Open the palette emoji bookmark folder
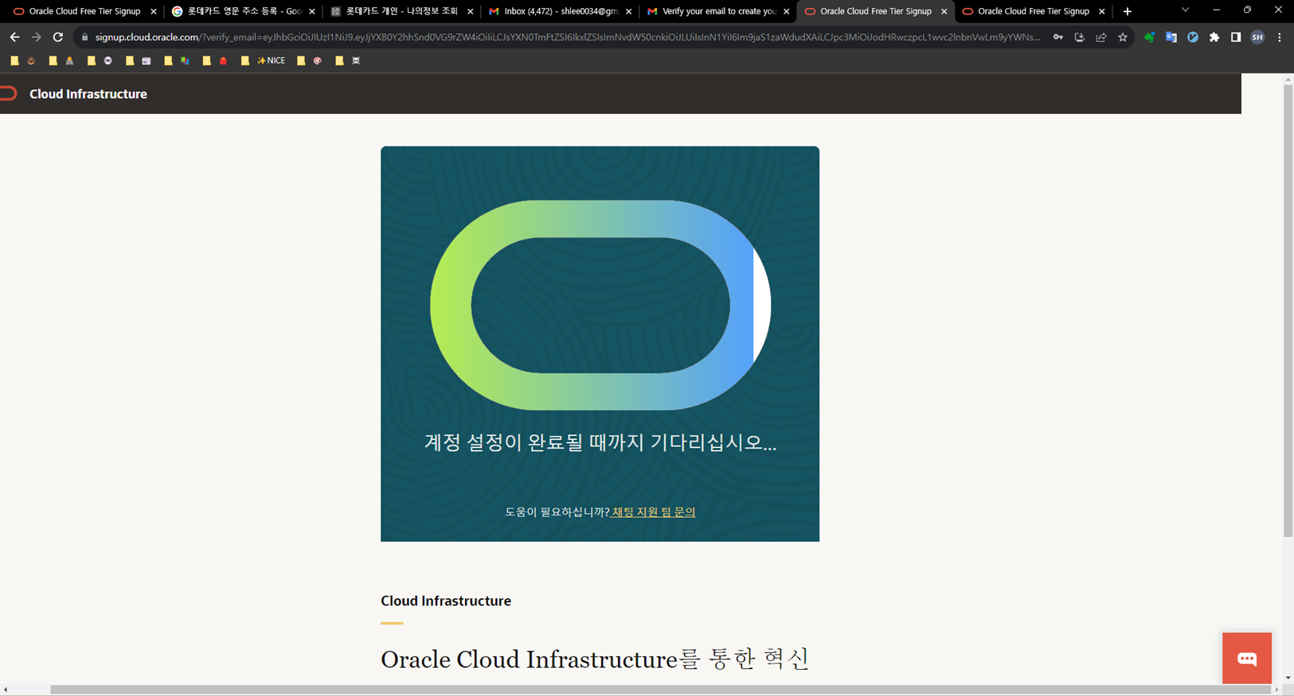Viewport: 1294px width, 696px height. 310,60
